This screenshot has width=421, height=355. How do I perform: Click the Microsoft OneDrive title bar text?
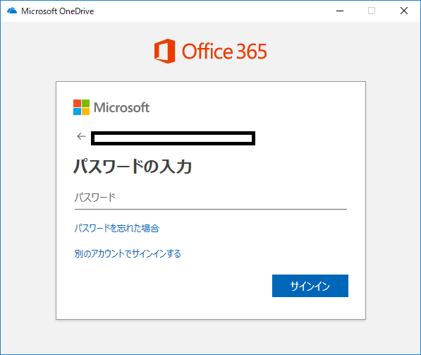[58, 11]
